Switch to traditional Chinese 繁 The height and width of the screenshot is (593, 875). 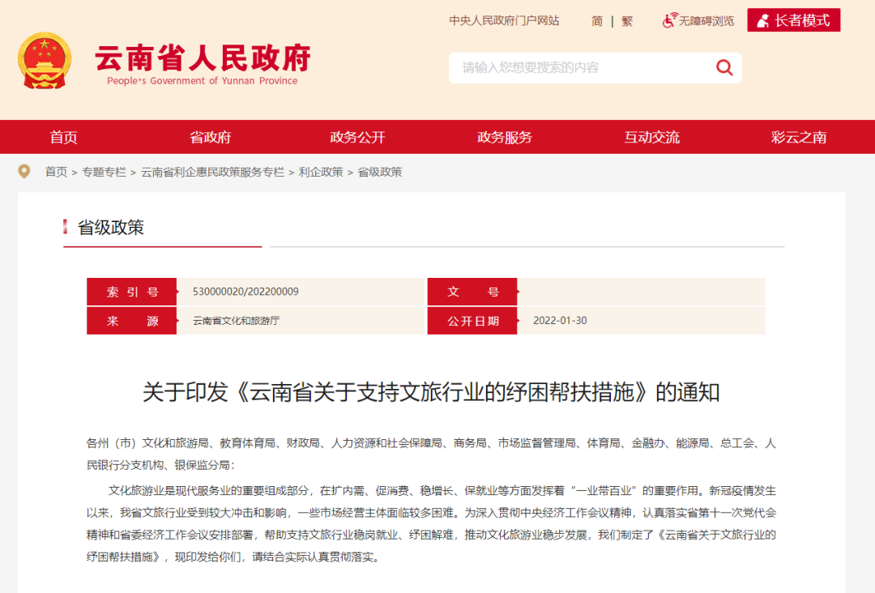(627, 21)
